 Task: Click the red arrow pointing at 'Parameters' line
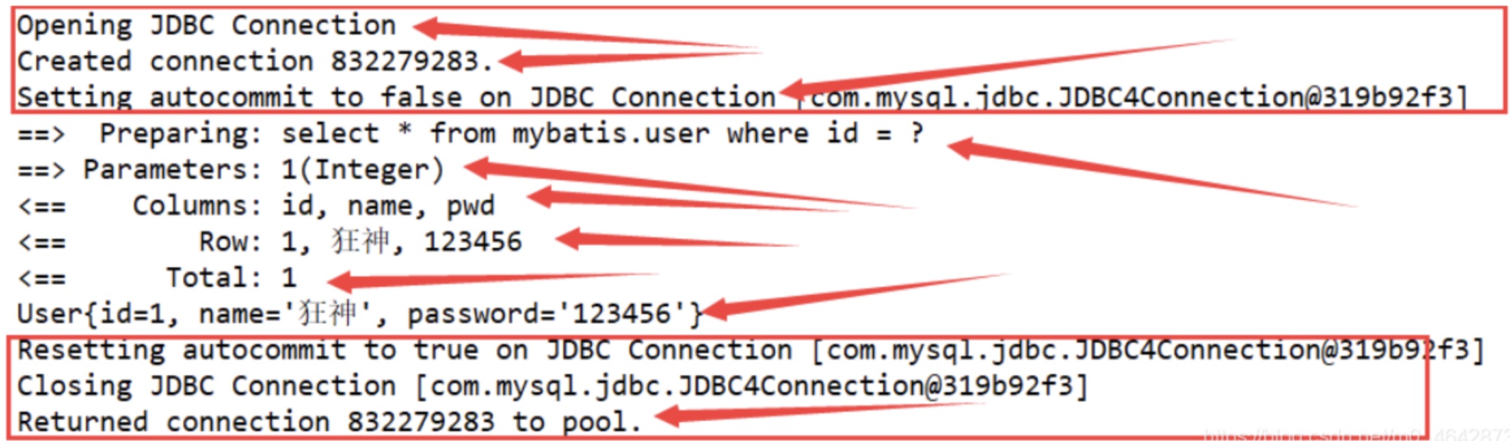pos(689,184)
